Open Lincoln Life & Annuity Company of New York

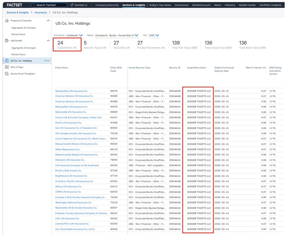click(78, 118)
